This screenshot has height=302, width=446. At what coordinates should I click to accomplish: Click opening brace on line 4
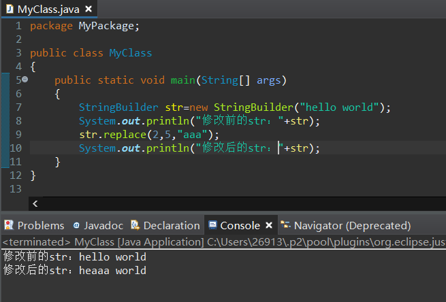(x=33, y=67)
